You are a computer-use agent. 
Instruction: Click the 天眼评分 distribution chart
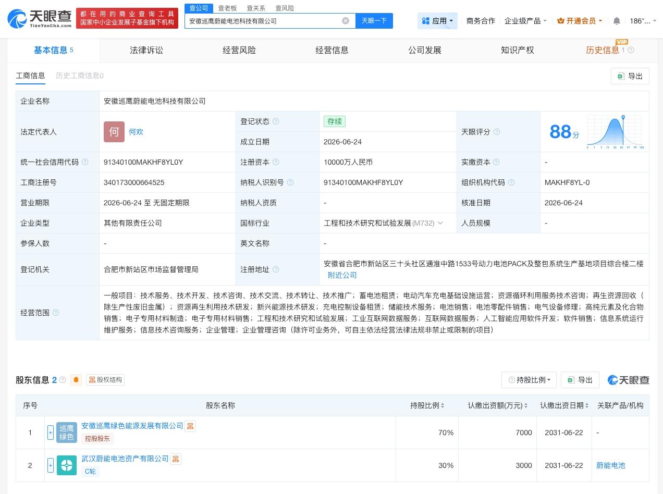(x=616, y=132)
